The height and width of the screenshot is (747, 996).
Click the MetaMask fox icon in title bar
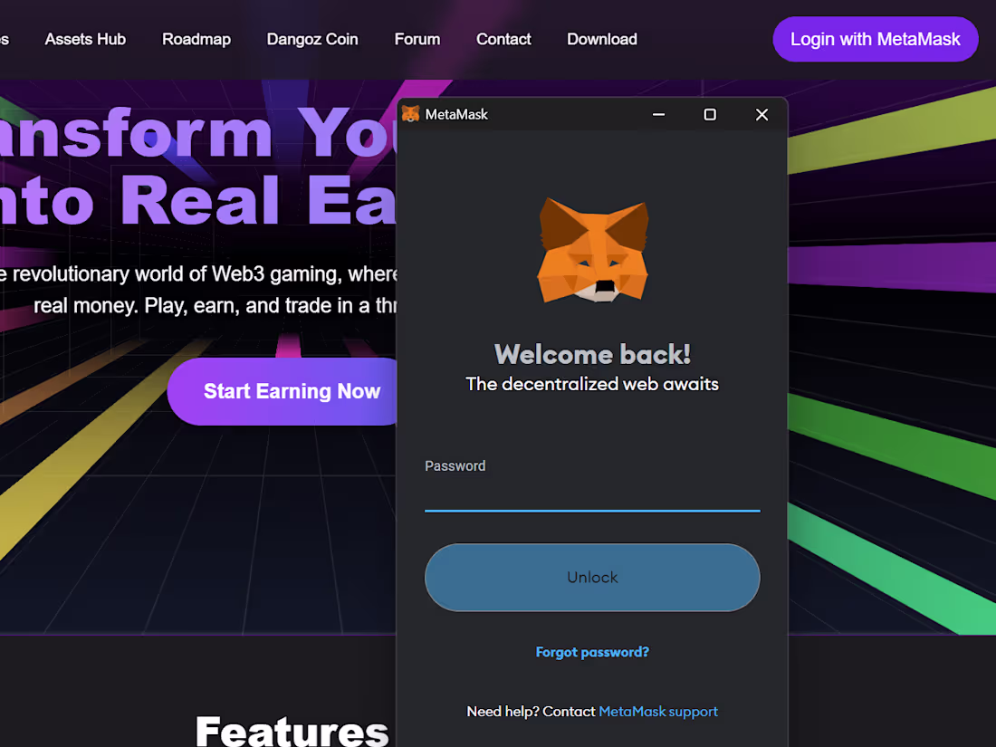412,114
